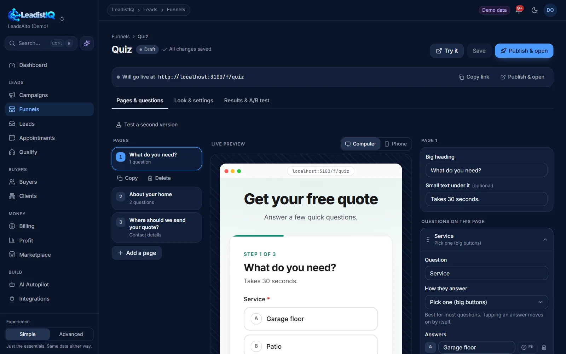Switch experience to Advanced
Screen dimensions: 566x354
[71, 334]
